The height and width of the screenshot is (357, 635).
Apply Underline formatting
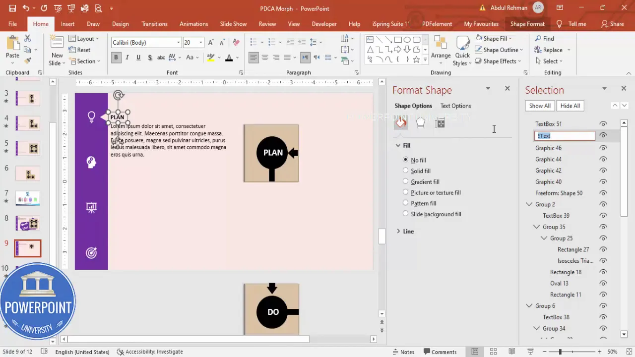[x=138, y=58]
